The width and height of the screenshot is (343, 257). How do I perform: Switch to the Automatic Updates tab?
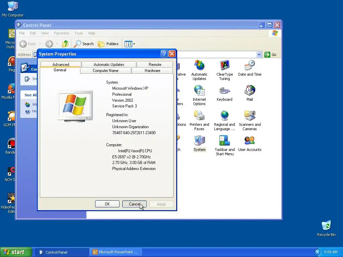[109, 65]
